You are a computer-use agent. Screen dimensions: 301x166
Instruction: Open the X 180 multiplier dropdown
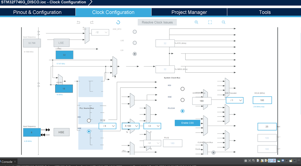coord(130,126)
